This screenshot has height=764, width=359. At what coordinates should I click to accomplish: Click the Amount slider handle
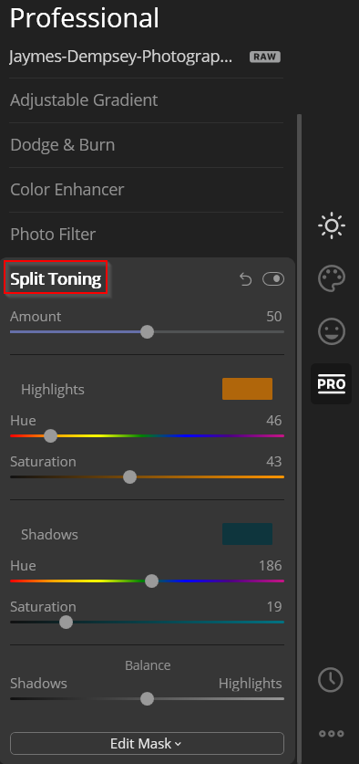[x=147, y=332]
